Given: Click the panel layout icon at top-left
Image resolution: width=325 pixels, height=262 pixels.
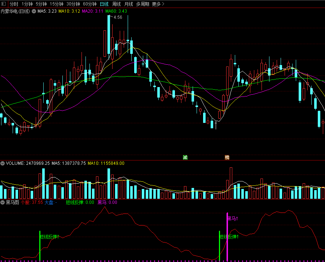Looking at the screenshot, I should coord(4,4).
